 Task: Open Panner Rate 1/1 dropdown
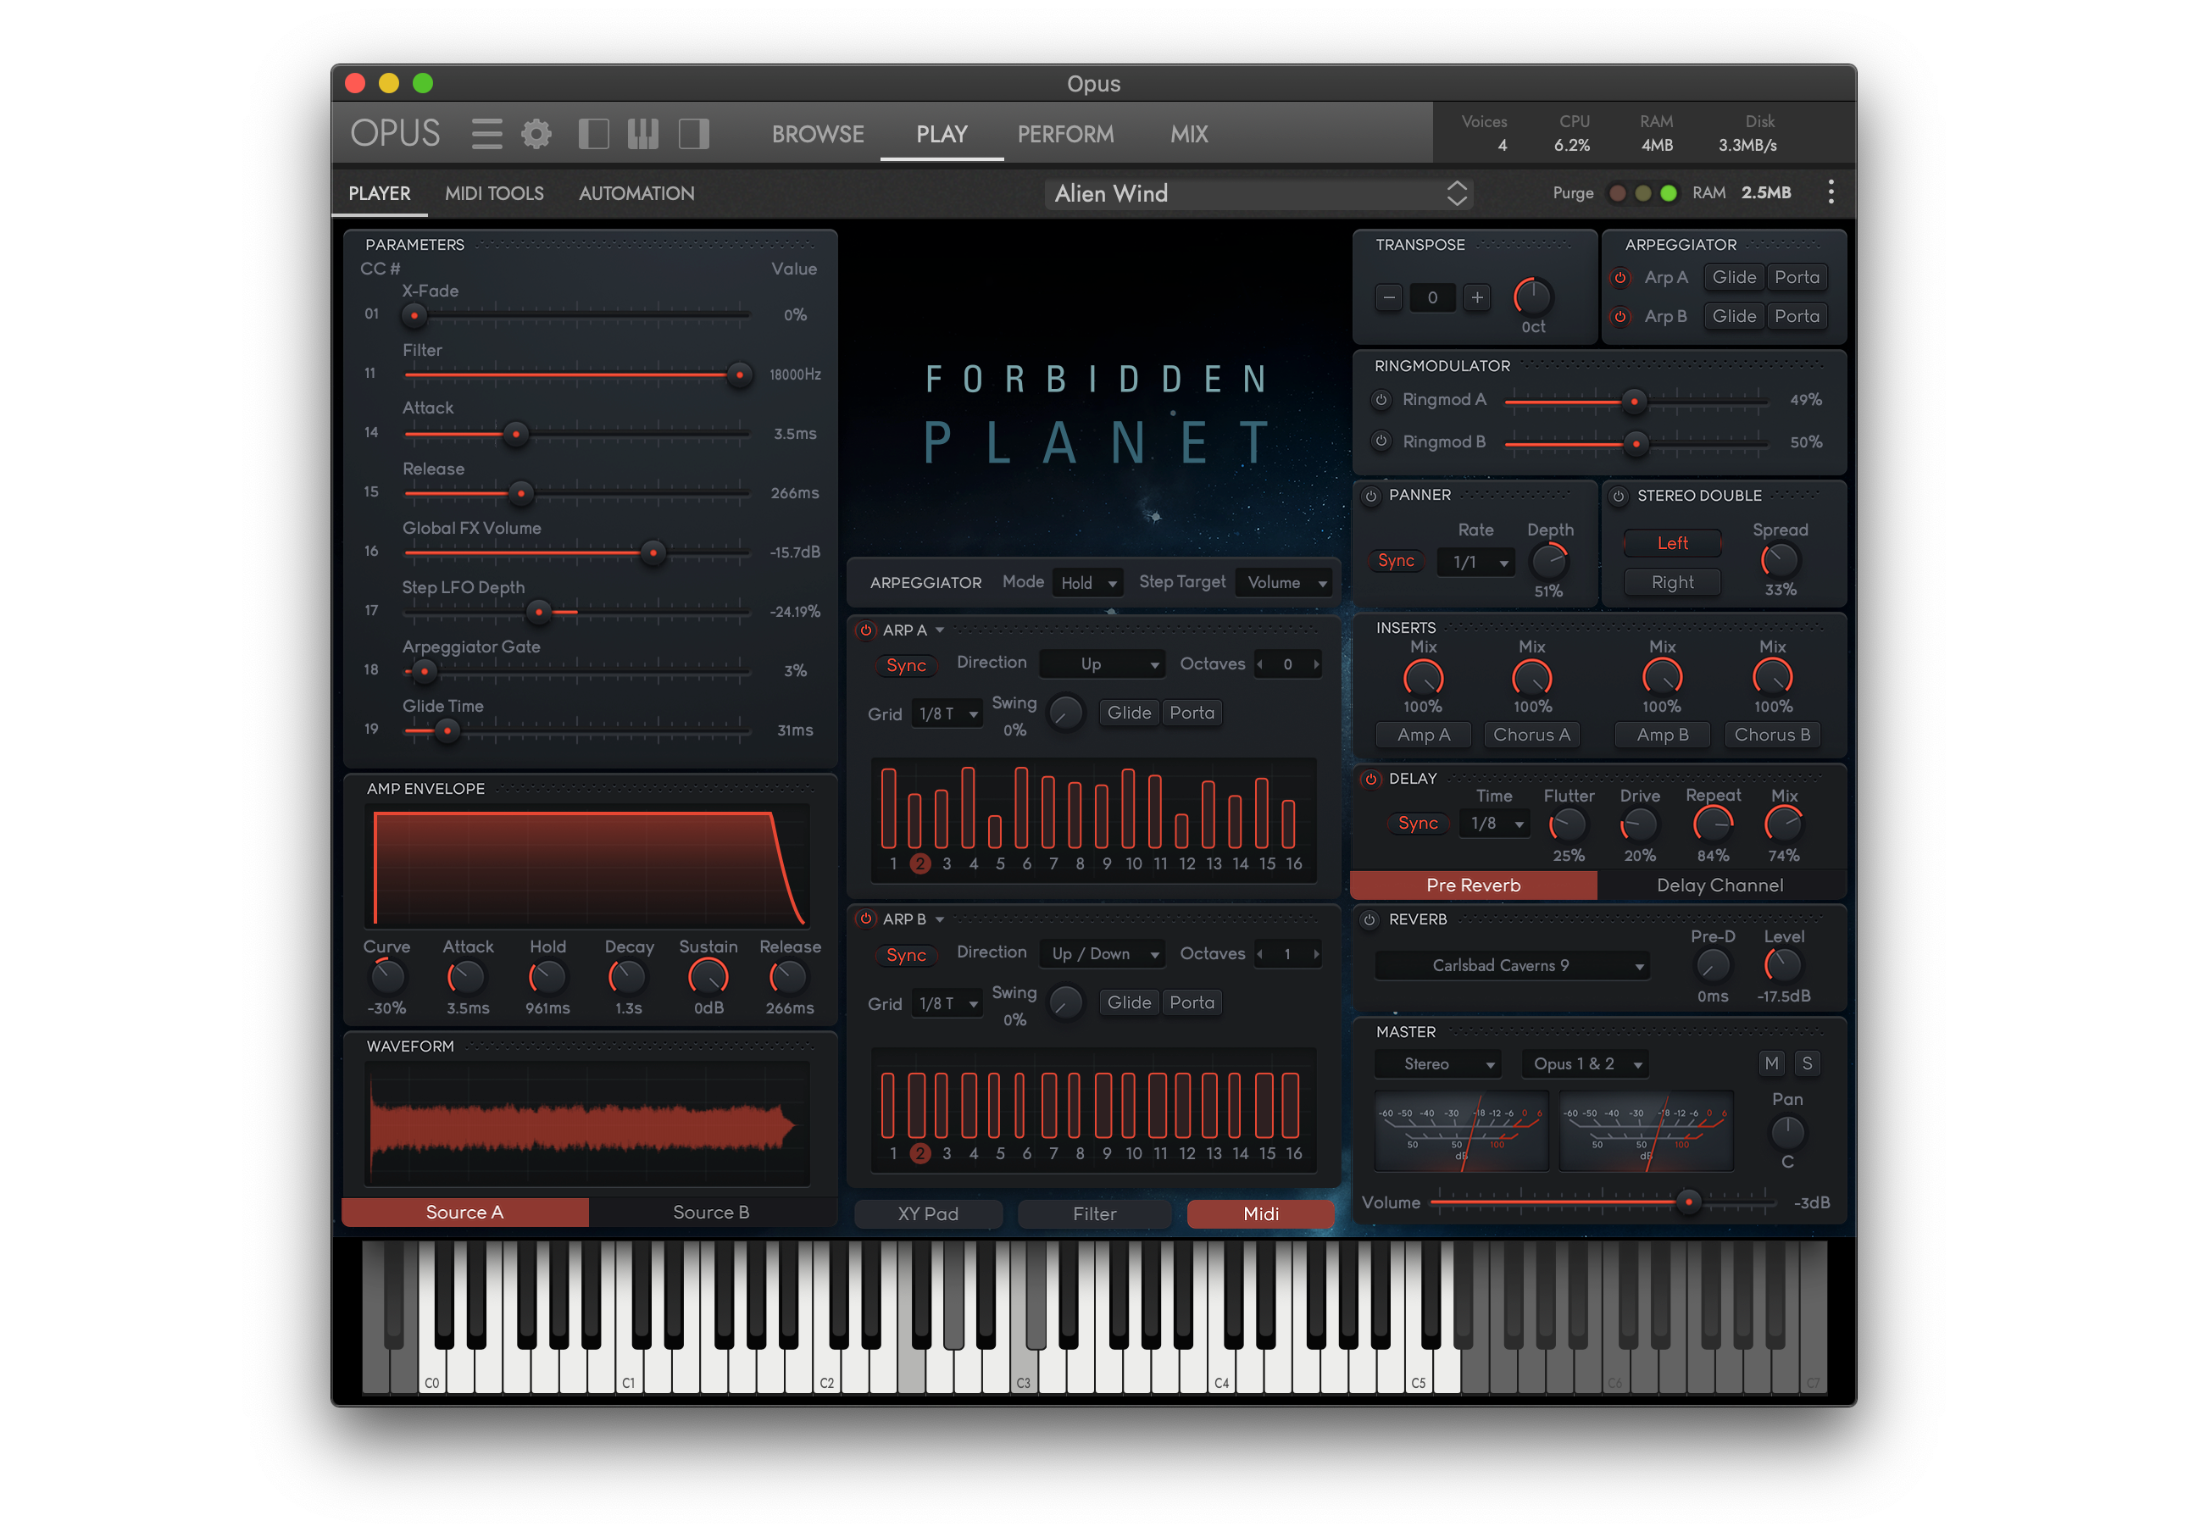point(1476,563)
